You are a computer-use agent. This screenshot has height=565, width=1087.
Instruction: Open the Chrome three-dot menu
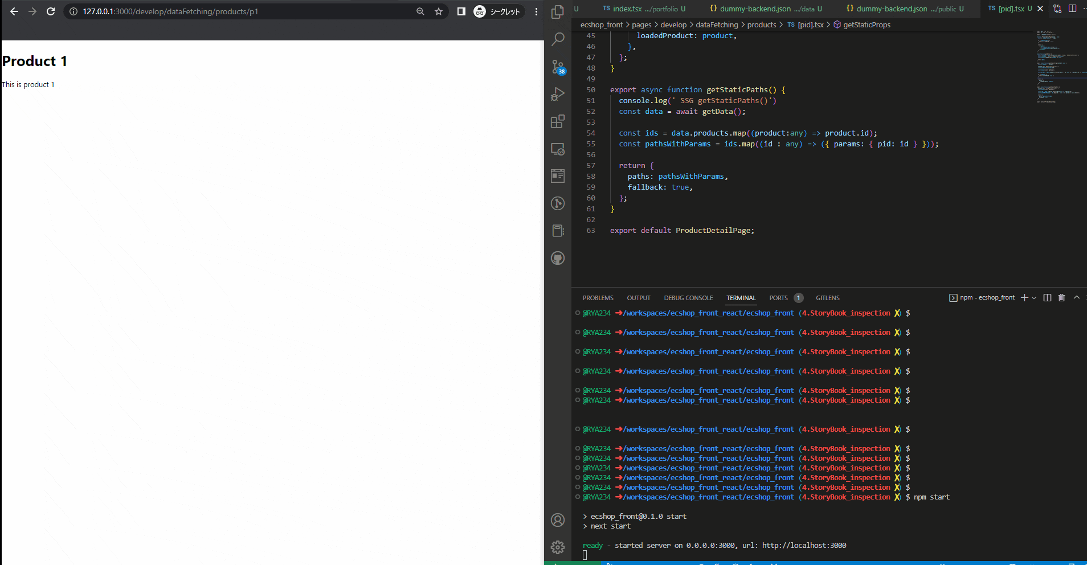tap(536, 11)
